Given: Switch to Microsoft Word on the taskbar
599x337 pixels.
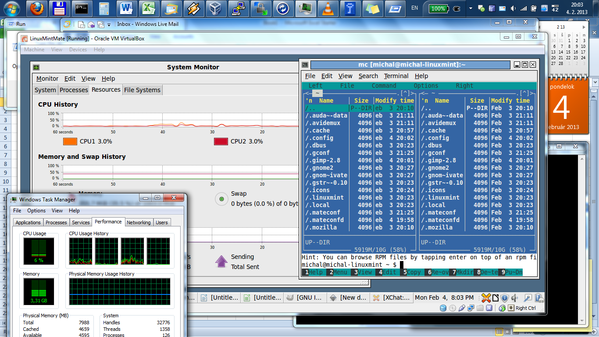Looking at the screenshot, I should point(126,8).
